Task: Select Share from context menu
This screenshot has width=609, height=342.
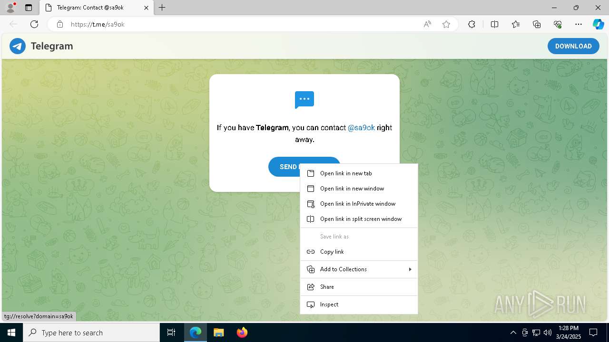Action: click(x=359, y=287)
